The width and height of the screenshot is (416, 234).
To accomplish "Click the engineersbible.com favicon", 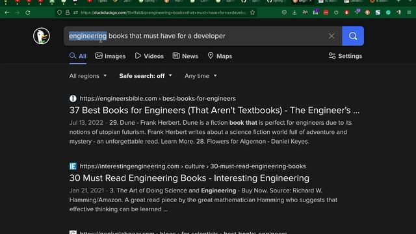I will [x=73, y=98].
